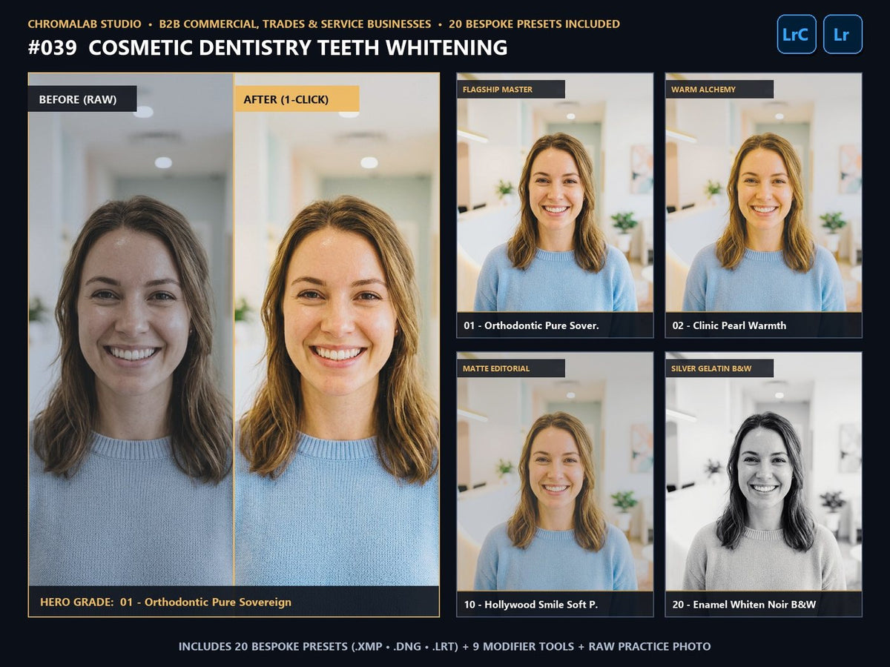Image resolution: width=890 pixels, height=667 pixels.
Task: Click the FLAGSHIP MASTER tag
Action: (x=511, y=90)
